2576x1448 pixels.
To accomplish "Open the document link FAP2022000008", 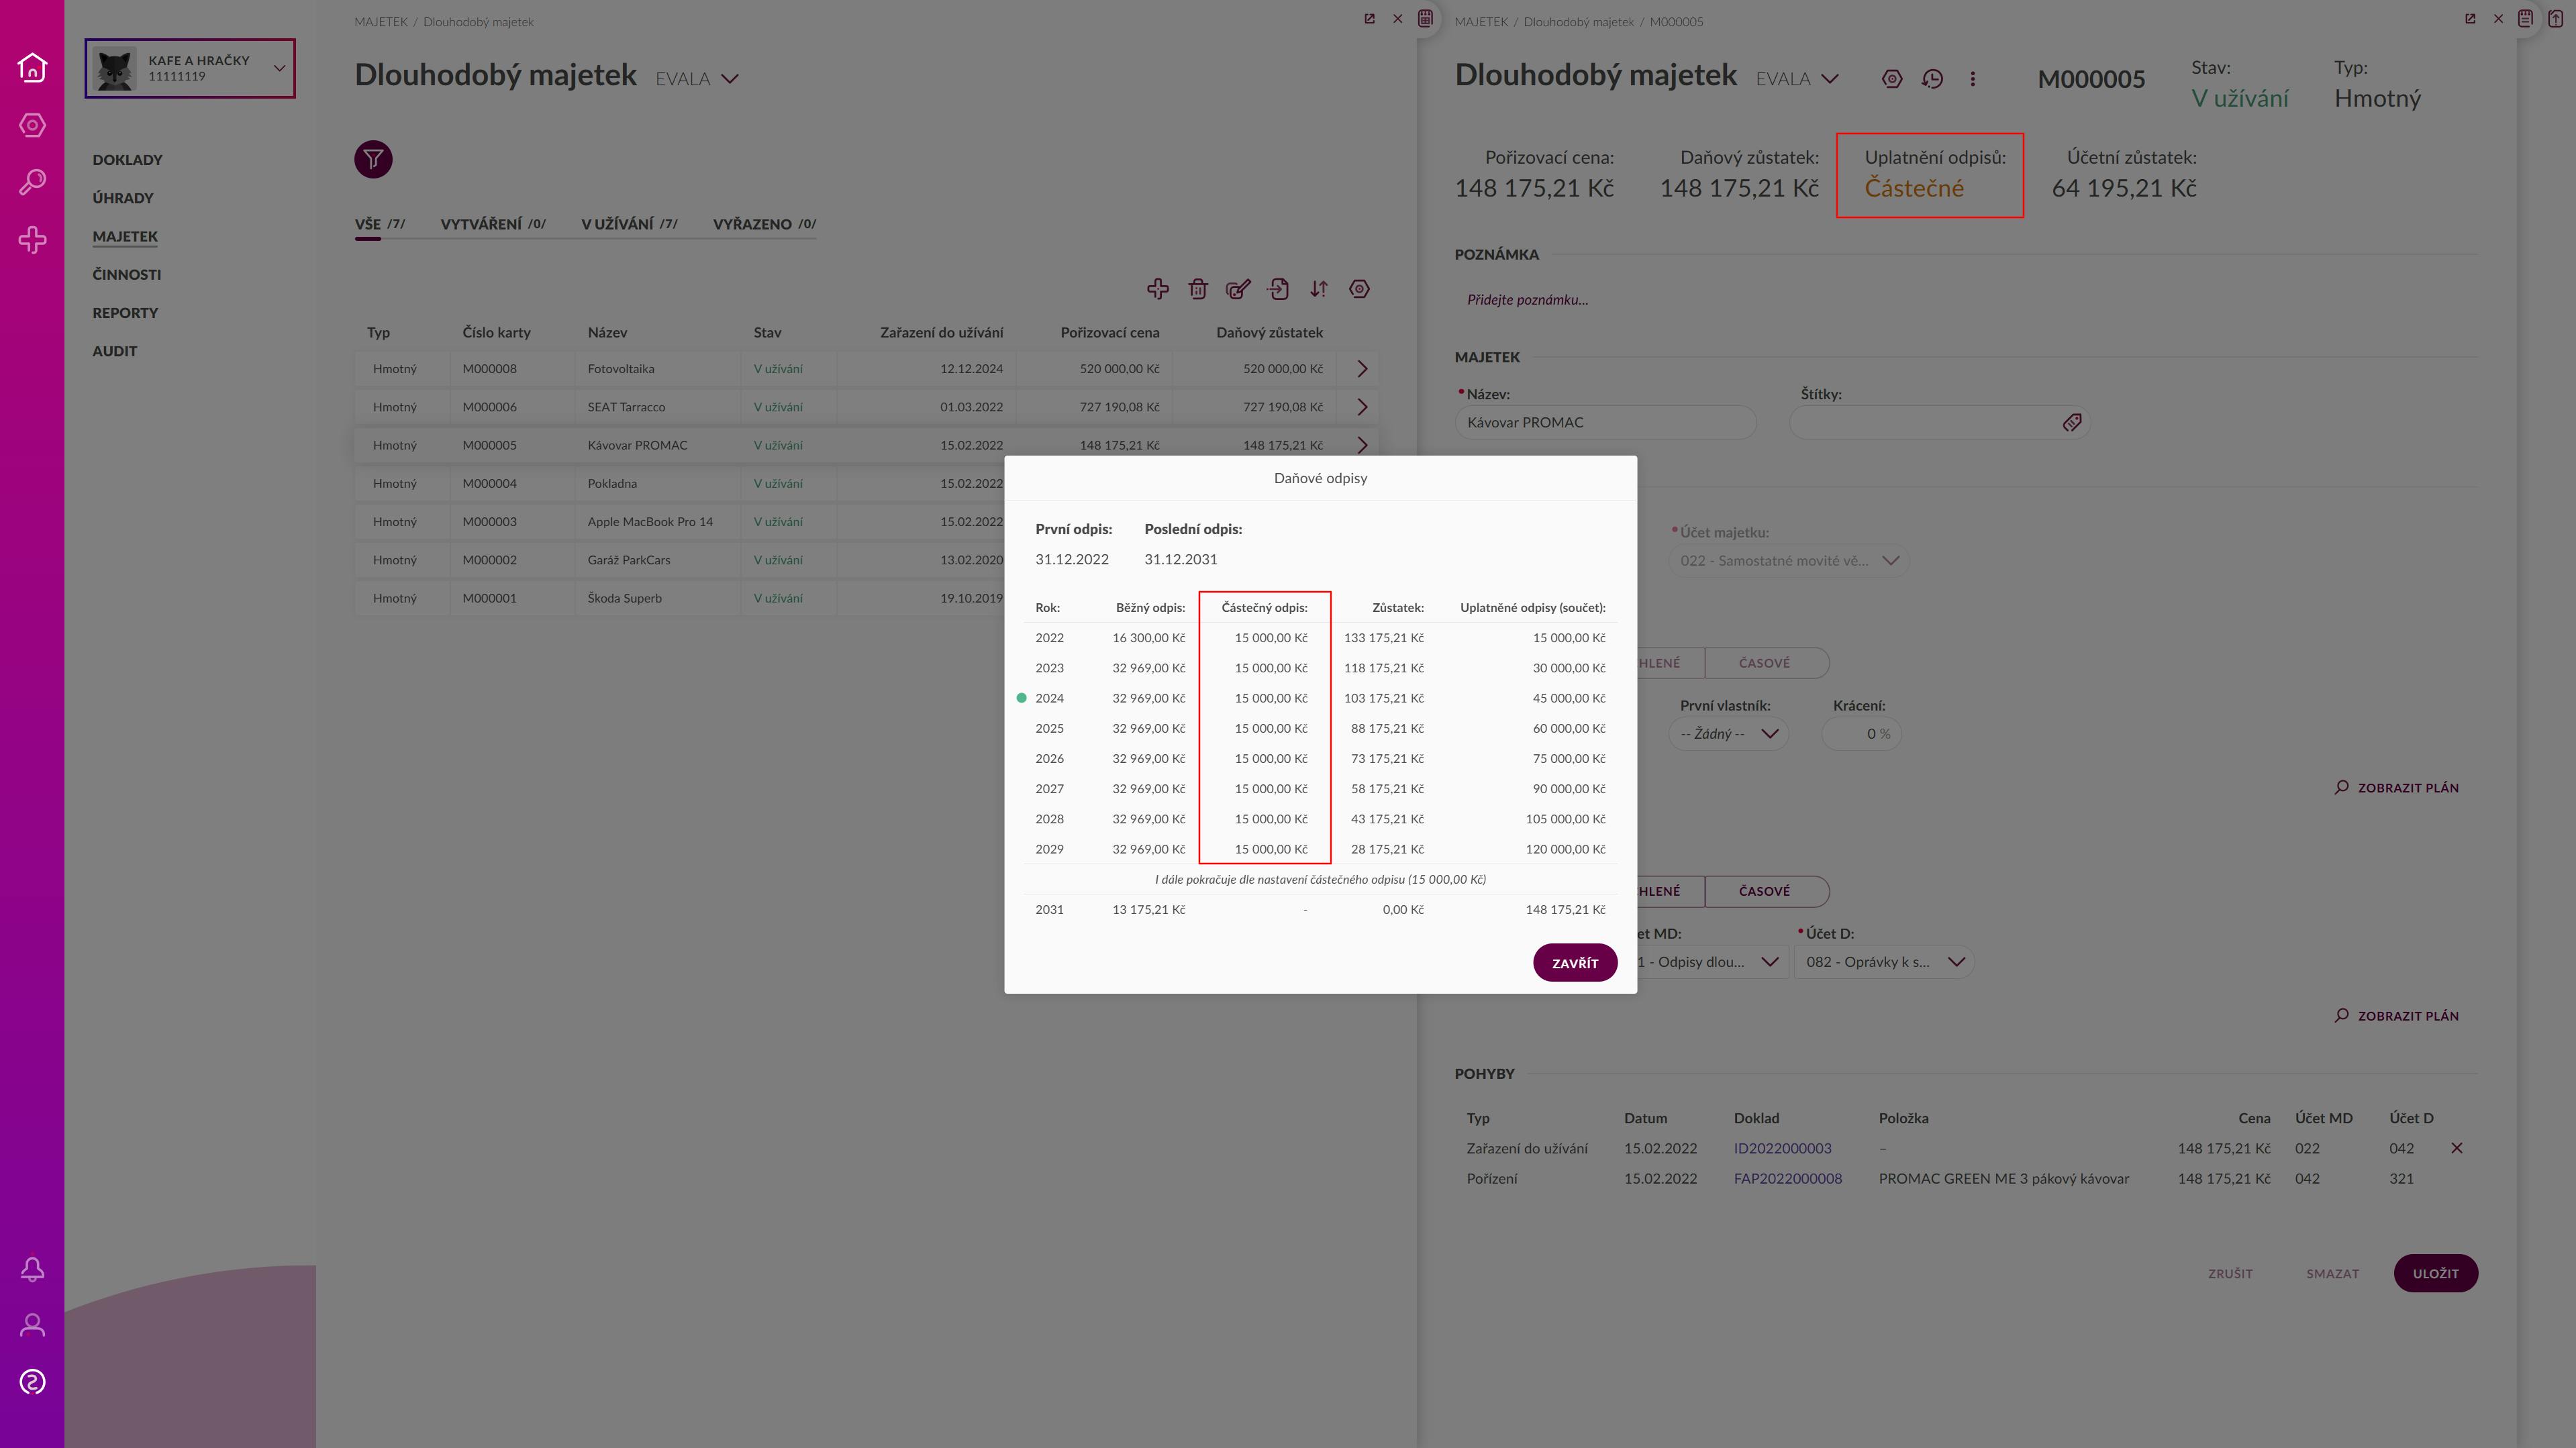I will click(1787, 1179).
